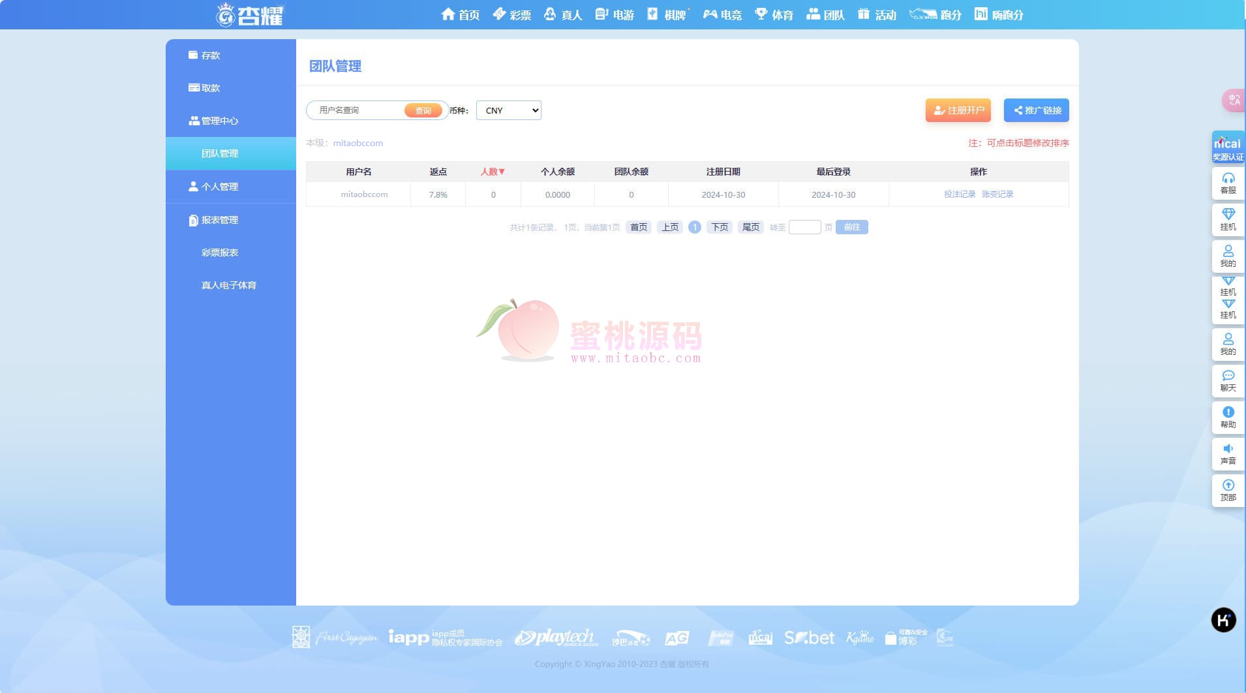This screenshot has width=1246, height=693.
Task: Click the 用户名查询 search field
Action: coord(359,110)
